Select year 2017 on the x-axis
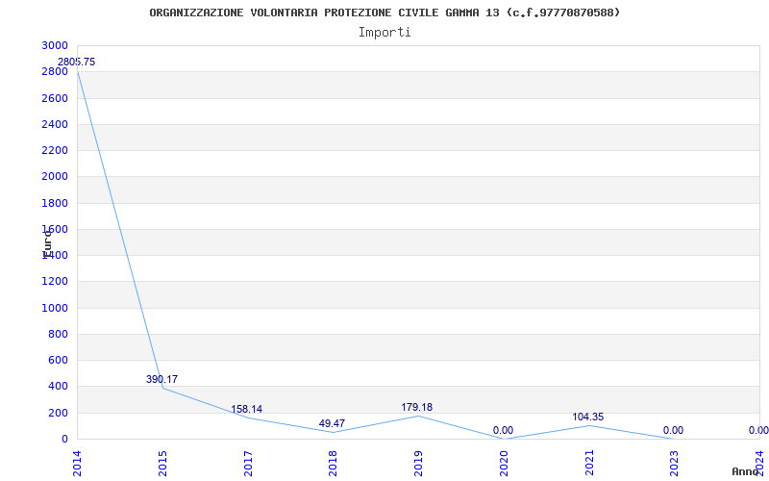 248,462
